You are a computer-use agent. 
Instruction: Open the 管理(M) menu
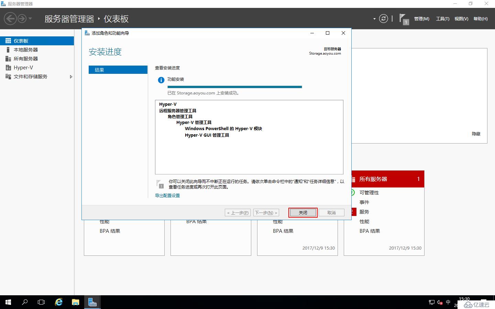pyautogui.click(x=421, y=19)
